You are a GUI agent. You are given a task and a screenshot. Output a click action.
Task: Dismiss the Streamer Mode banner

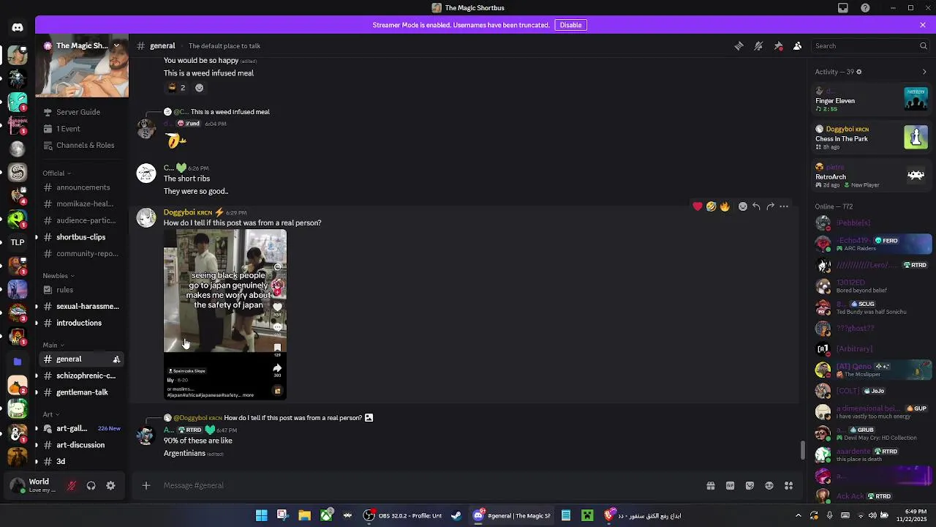tap(923, 25)
